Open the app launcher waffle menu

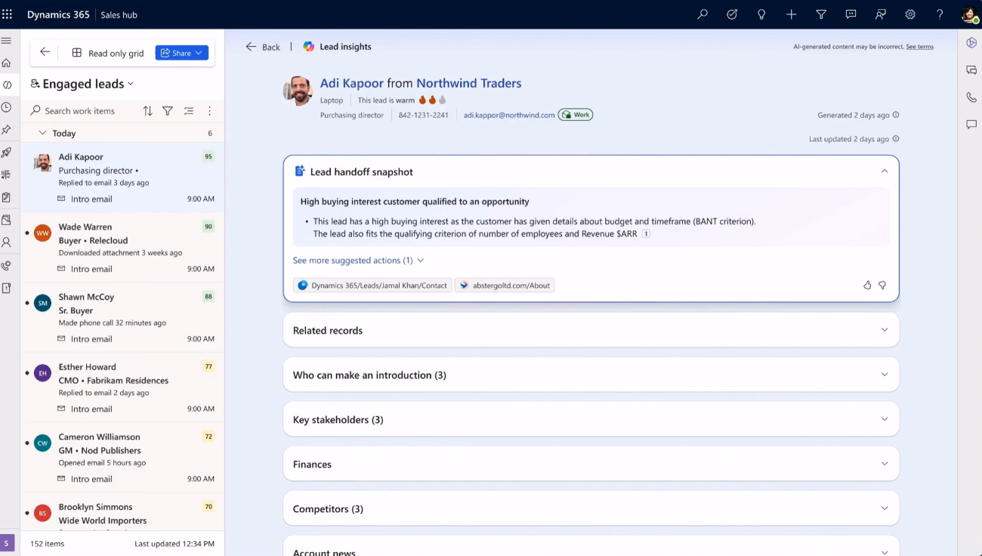(x=8, y=14)
